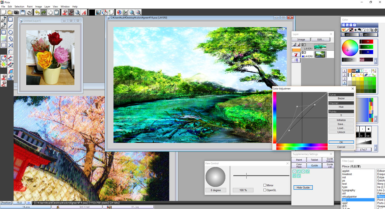
Task: Click the zoom in magnifier icon
Action: tap(132, 13)
